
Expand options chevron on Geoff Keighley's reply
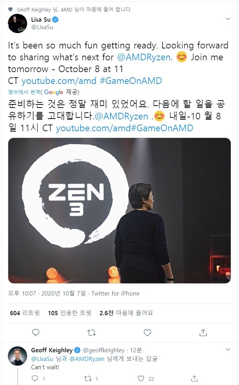pos(228,350)
